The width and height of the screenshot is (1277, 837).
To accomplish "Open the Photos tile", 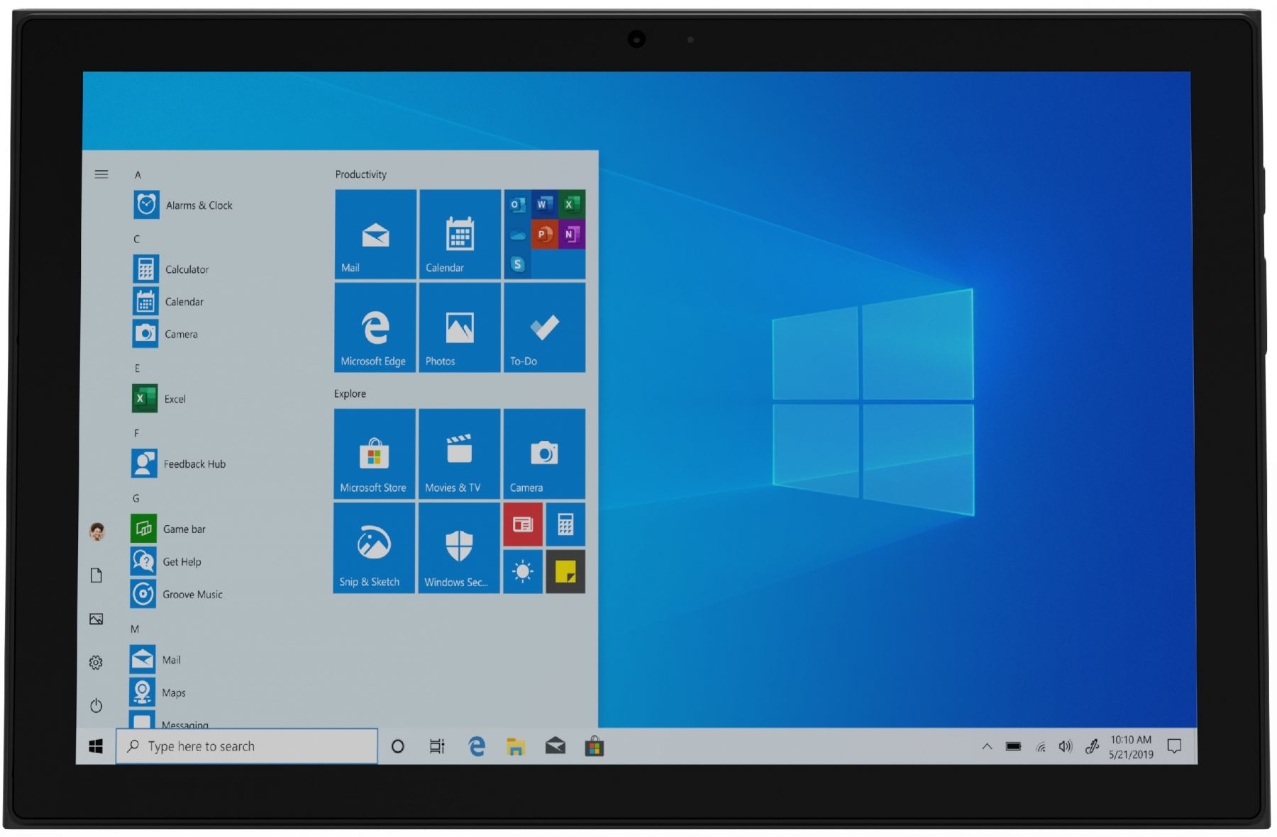I will 460,327.
